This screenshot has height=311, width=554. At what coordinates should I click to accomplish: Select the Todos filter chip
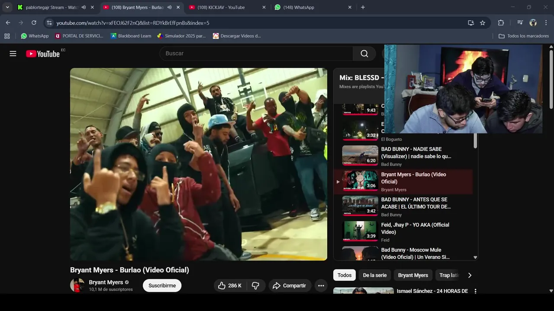tap(345, 275)
